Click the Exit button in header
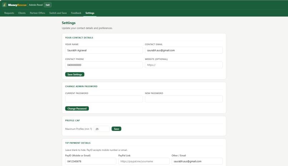This screenshot has width=288, height=166. [x=48, y=5]
